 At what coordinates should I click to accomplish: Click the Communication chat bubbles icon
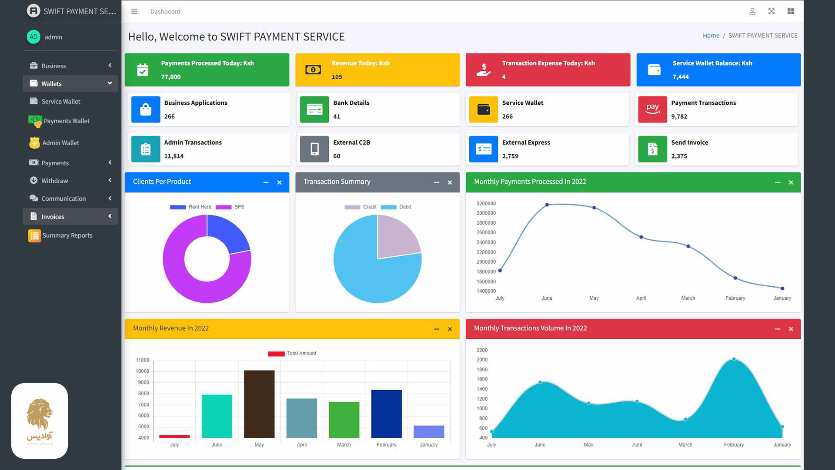(33, 198)
